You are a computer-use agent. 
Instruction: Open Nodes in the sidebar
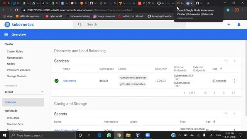pos(11,64)
